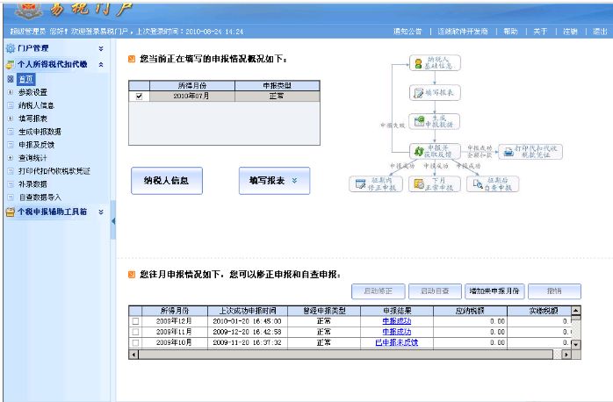
Task: Click the 打印代扣代收税款凭证 printer flowchart node
Action: coord(530,152)
